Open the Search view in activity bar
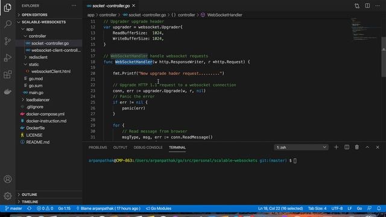 (x=8, y=24)
